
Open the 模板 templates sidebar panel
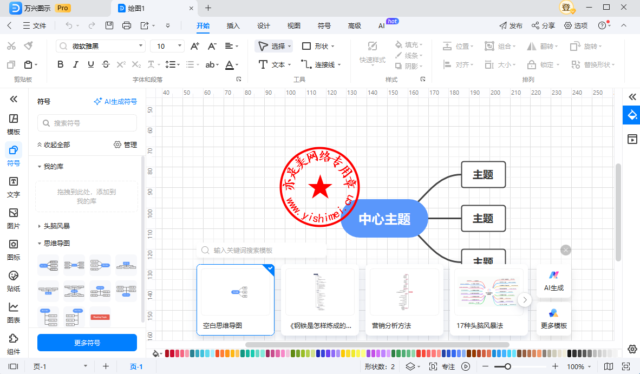pos(14,124)
